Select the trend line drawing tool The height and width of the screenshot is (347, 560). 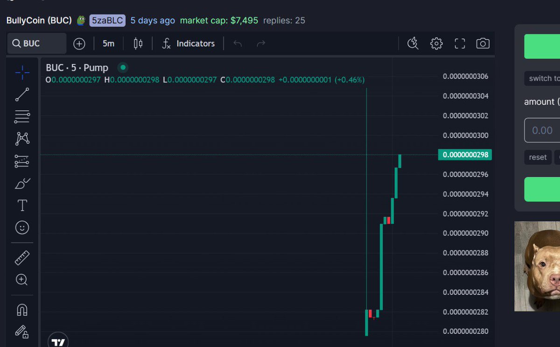(22, 95)
